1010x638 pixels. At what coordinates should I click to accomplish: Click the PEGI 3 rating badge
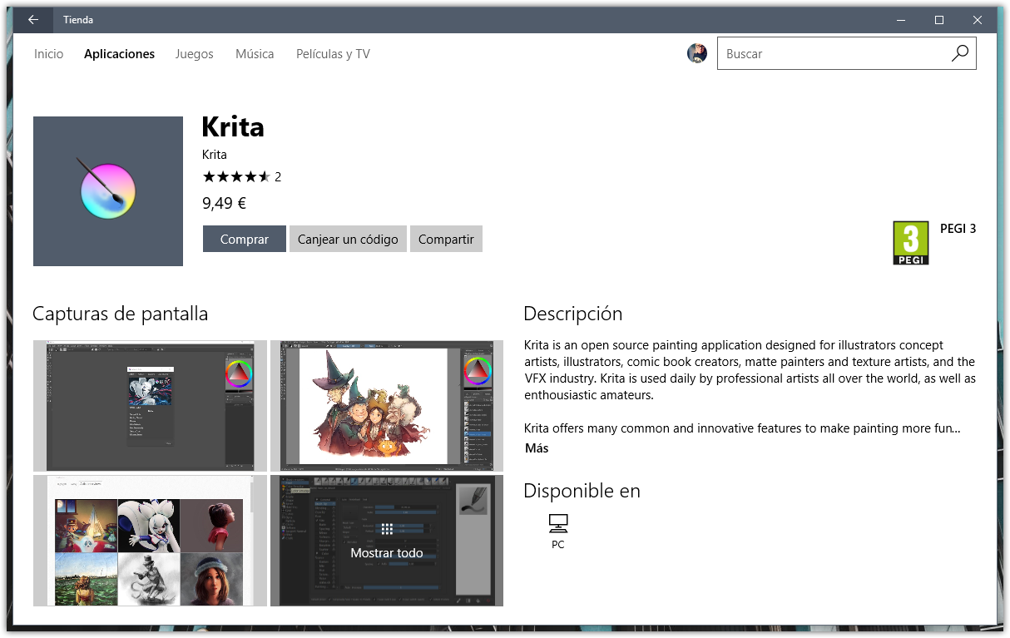pos(910,241)
